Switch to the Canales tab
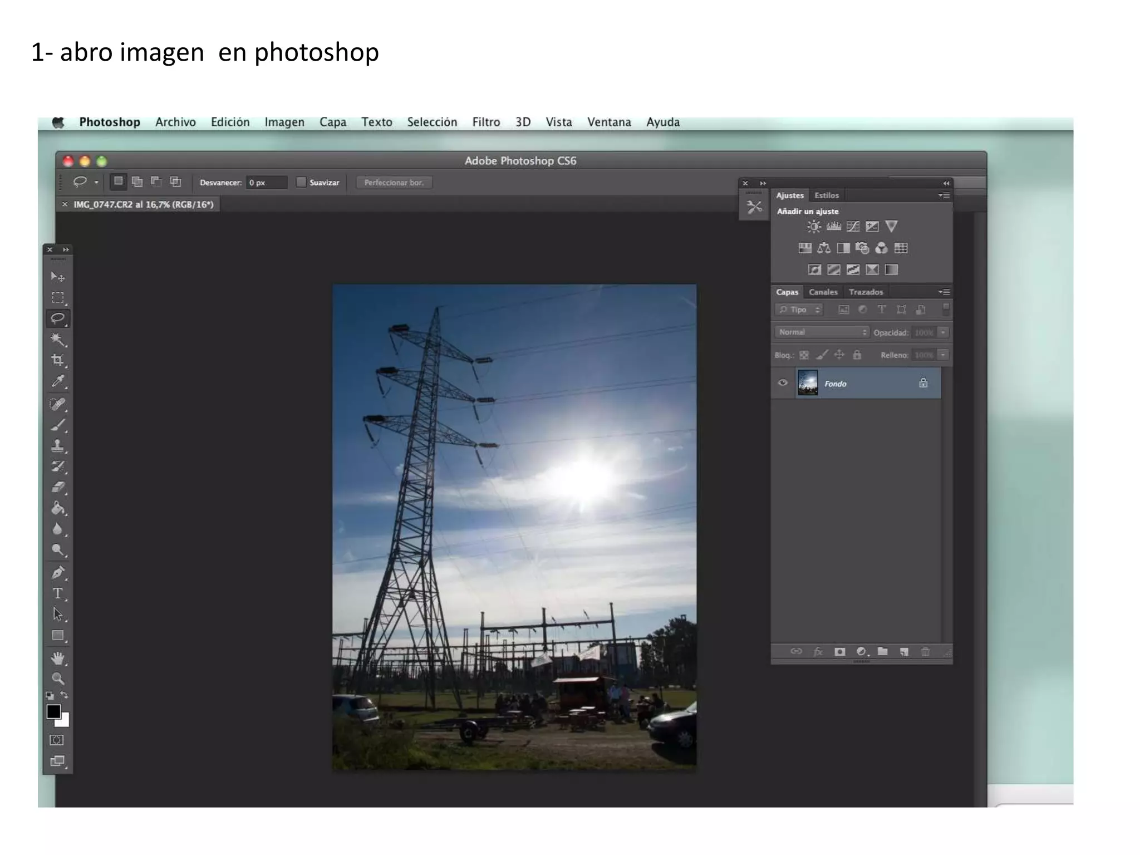This screenshot has width=1140, height=855. click(x=823, y=292)
